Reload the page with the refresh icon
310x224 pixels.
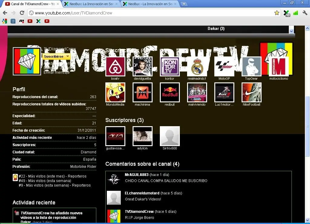(22, 13)
